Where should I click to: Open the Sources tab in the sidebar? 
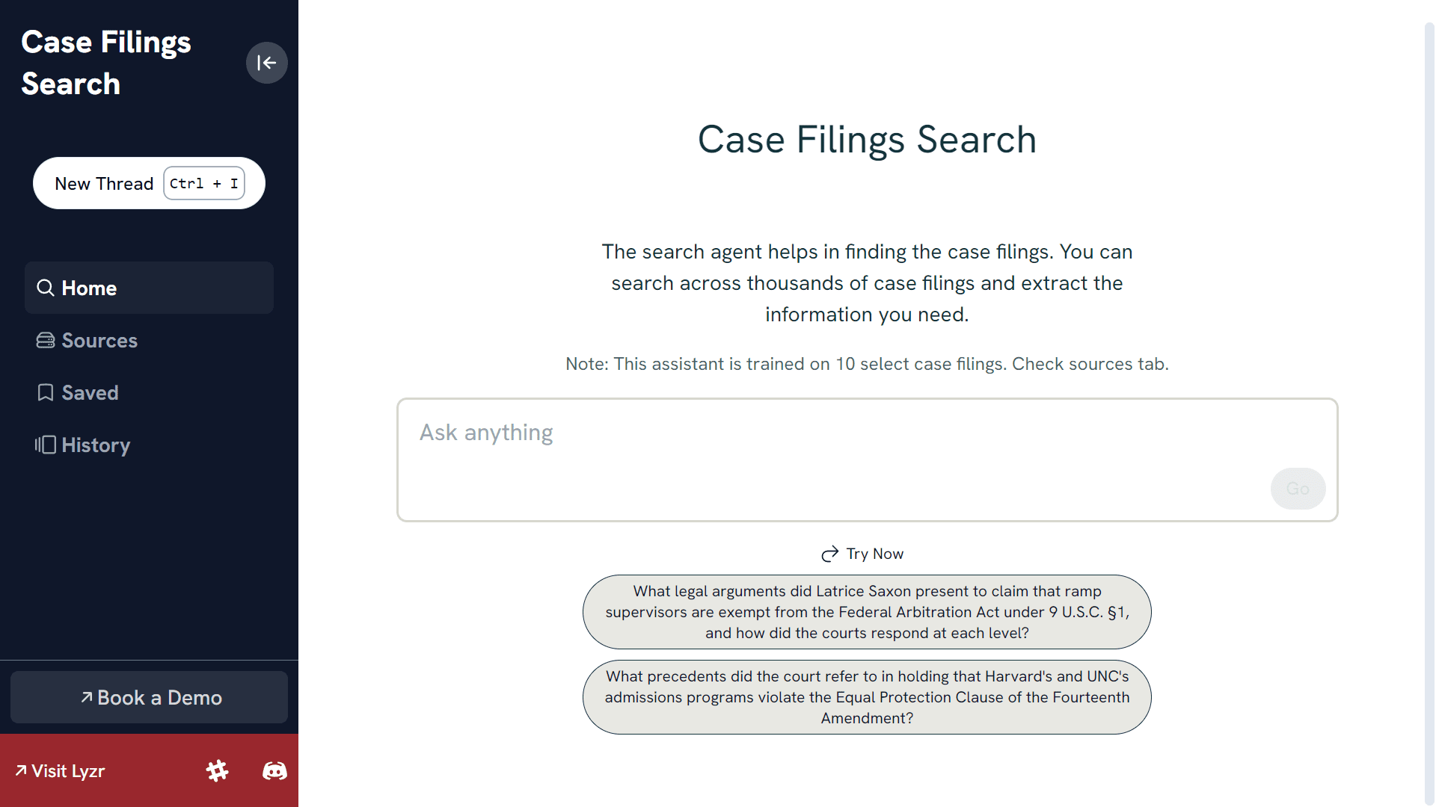(99, 341)
